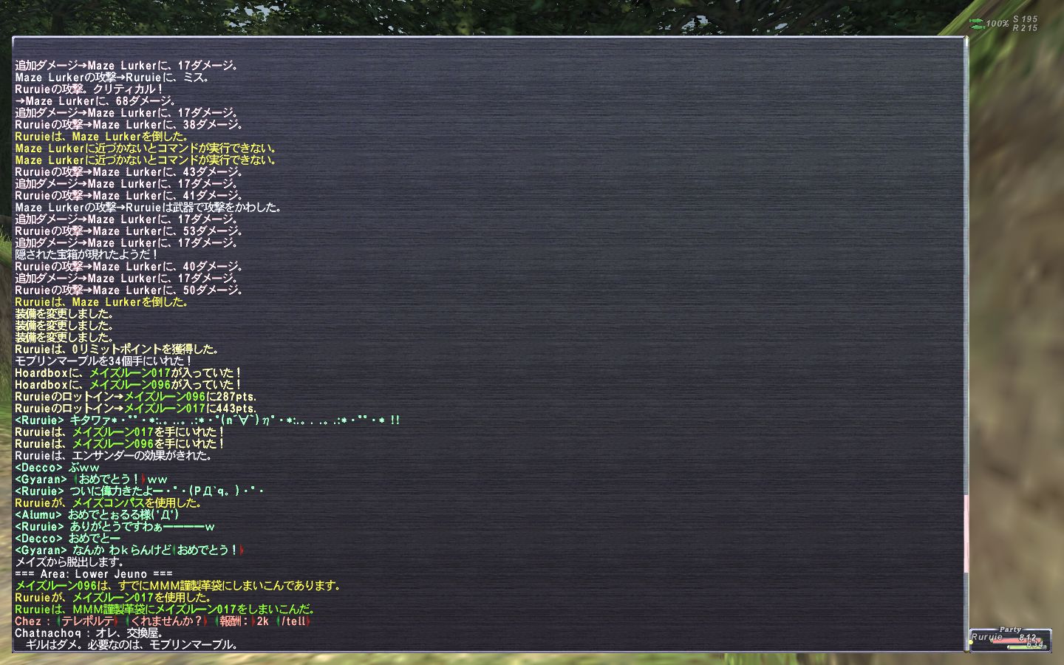Click the line "Ruruieは、メイズルーン017を手にいれた！"

120,432
